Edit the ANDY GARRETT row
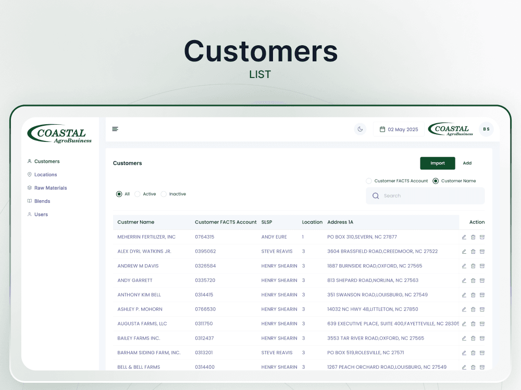521x390 pixels. [x=464, y=281]
